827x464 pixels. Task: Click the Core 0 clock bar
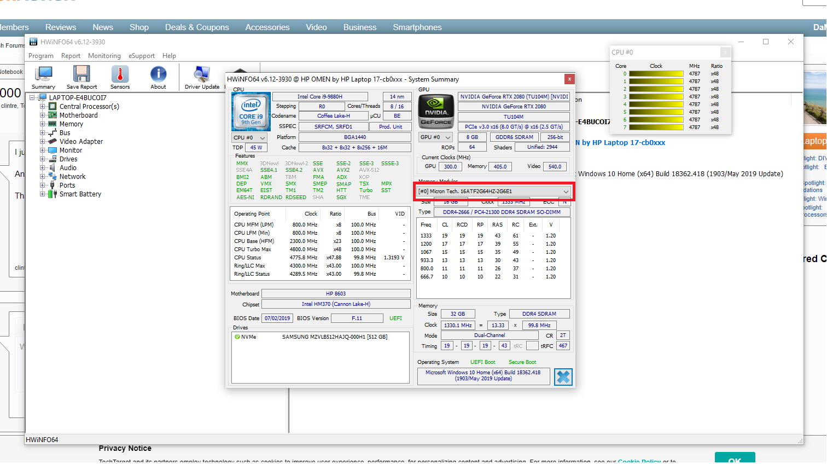[x=656, y=74]
